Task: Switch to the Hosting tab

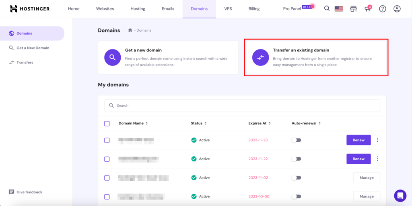Action: [138, 9]
